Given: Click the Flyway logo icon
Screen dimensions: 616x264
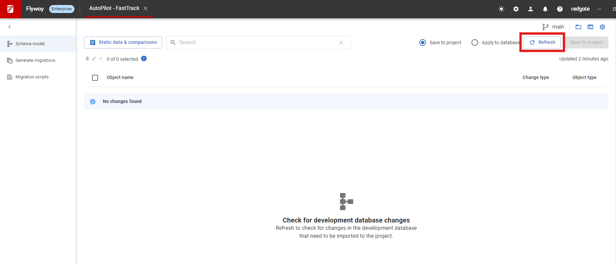Looking at the screenshot, I should 10,9.
